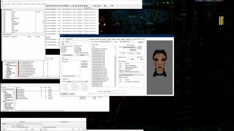Viewport: 234px width, 131px height.
Task: Click the Select Color button
Action: [133, 50]
